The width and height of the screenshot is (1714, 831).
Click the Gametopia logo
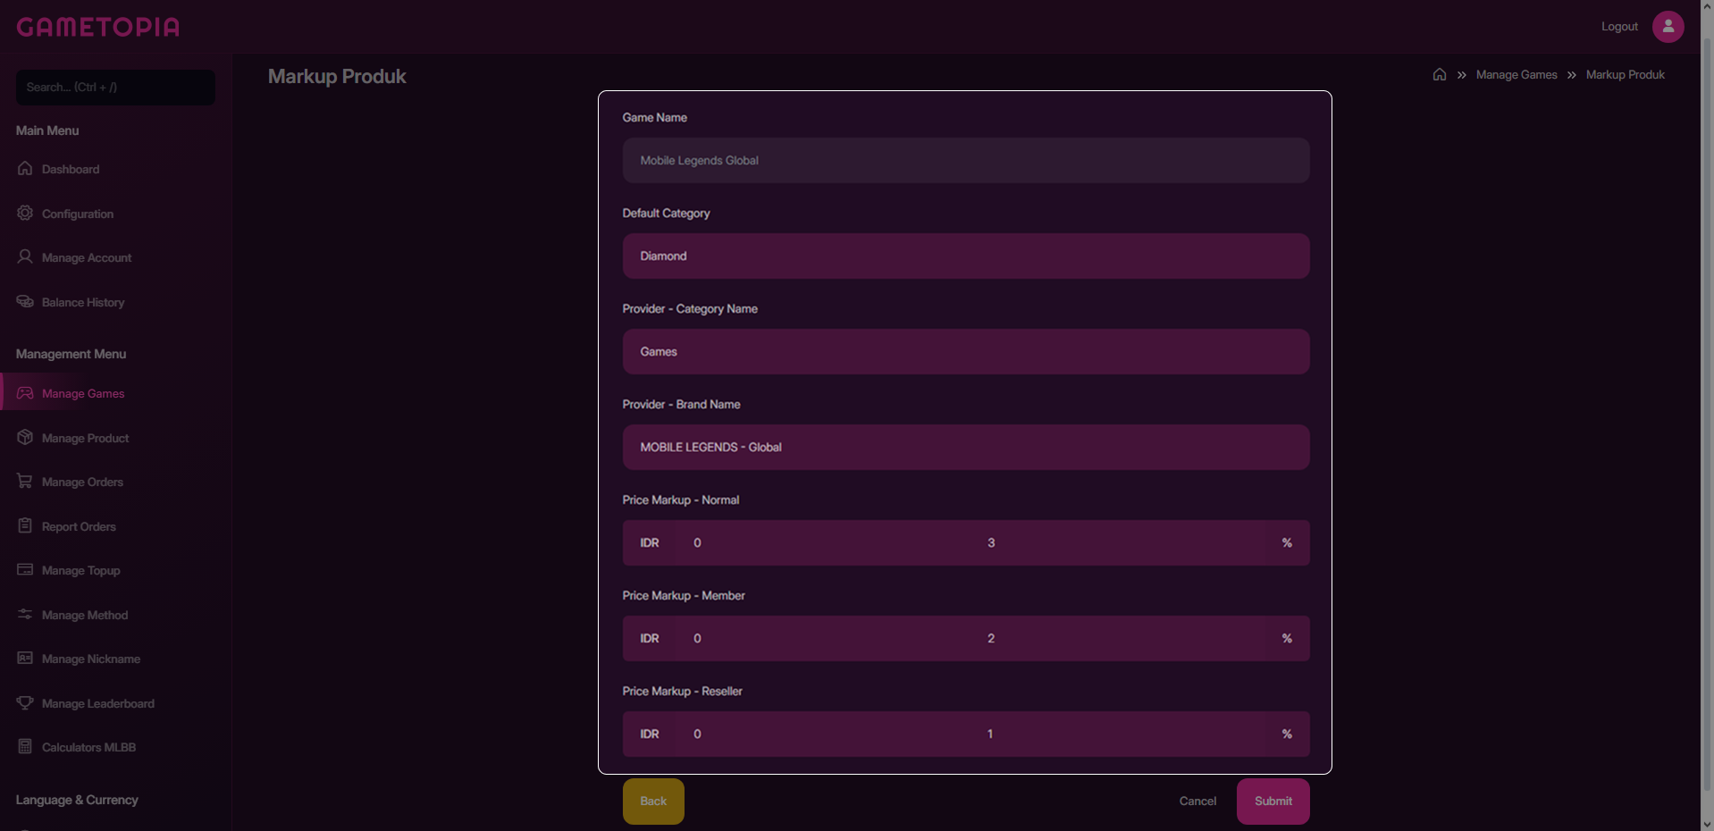pos(98,27)
